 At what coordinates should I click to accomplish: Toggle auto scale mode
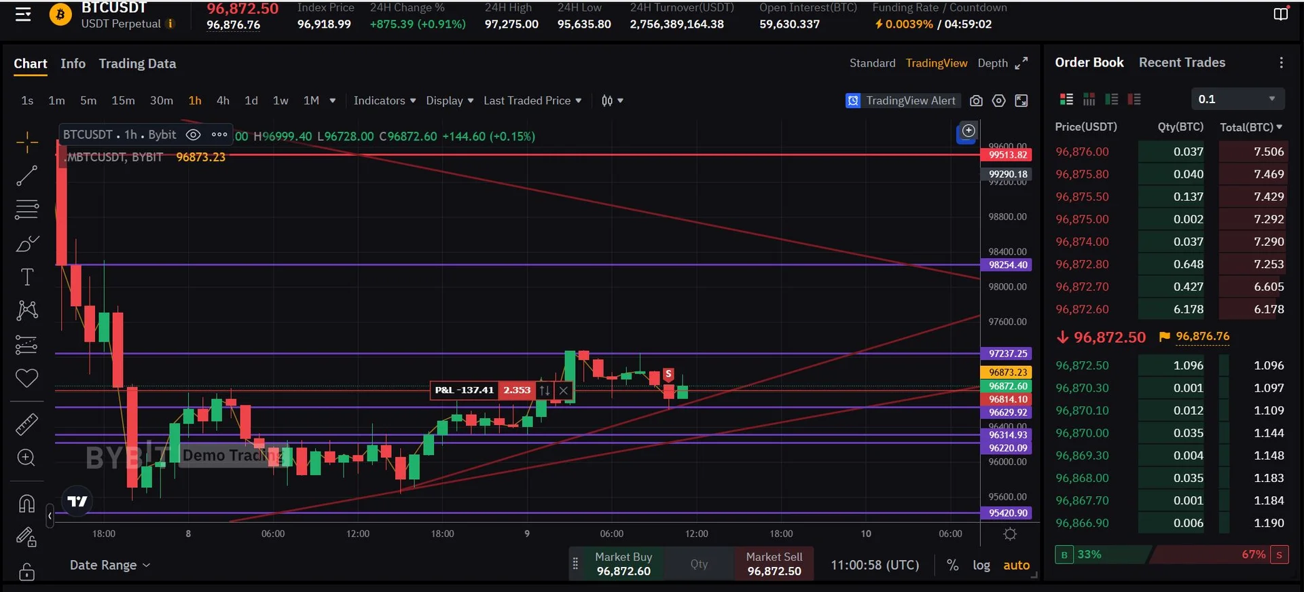click(1017, 565)
